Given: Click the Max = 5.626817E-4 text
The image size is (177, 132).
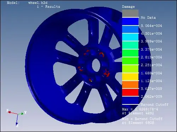Looking at the screenshot, I should click(140, 109).
